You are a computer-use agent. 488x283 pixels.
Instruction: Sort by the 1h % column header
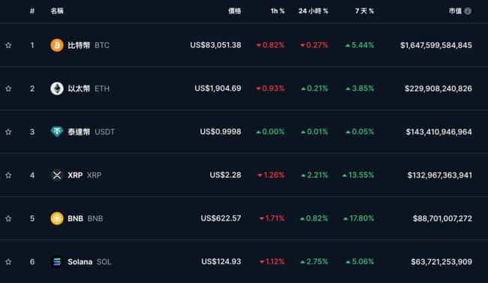tap(278, 11)
